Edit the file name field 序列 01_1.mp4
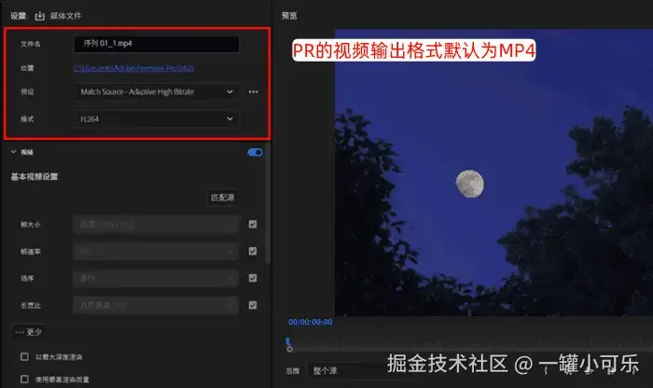Image resolution: width=653 pixels, height=388 pixels. [157, 44]
